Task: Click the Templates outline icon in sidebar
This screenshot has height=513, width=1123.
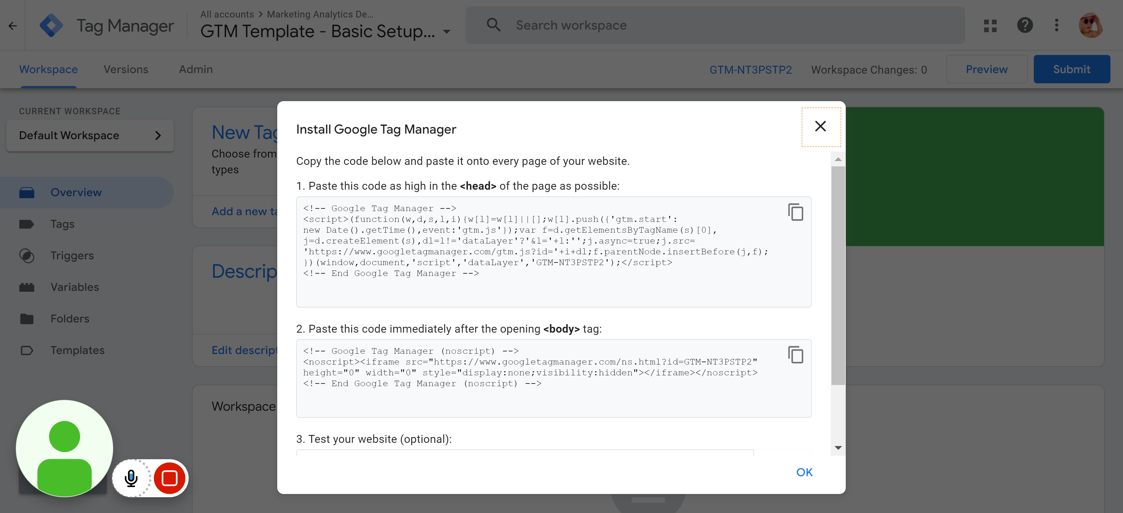Action: point(27,350)
